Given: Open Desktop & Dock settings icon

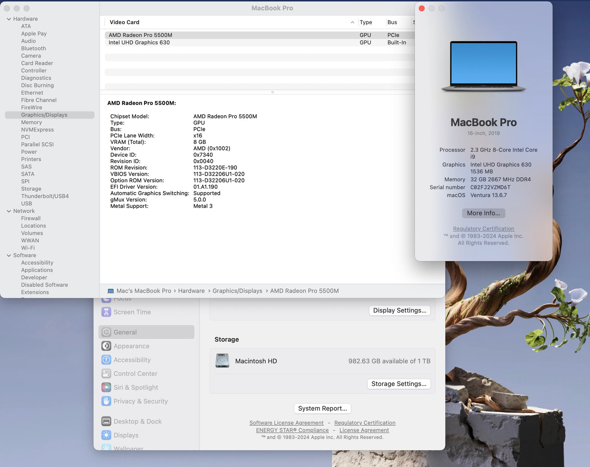Looking at the screenshot, I should 107,421.
